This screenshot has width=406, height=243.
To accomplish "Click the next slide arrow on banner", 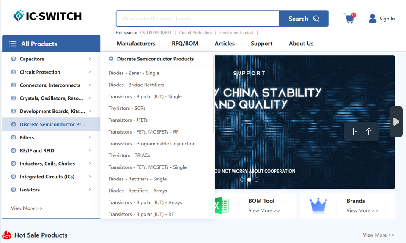I will (x=396, y=122).
